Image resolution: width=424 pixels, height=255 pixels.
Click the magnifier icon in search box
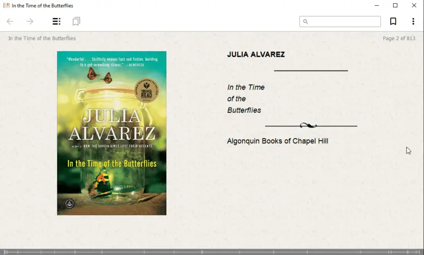coord(305,22)
